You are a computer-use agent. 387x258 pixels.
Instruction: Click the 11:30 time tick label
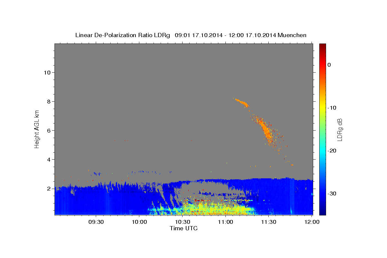click(268, 222)
